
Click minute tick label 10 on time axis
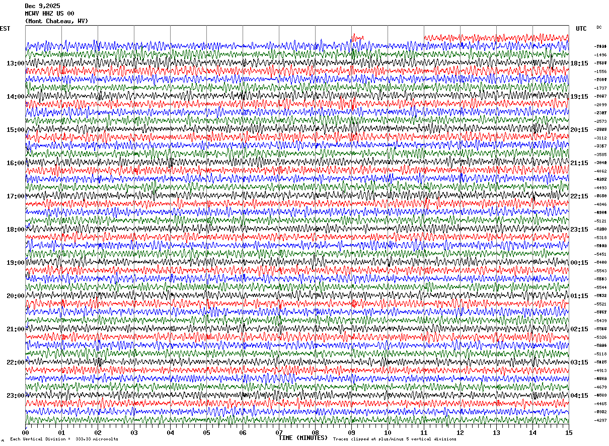click(388, 432)
